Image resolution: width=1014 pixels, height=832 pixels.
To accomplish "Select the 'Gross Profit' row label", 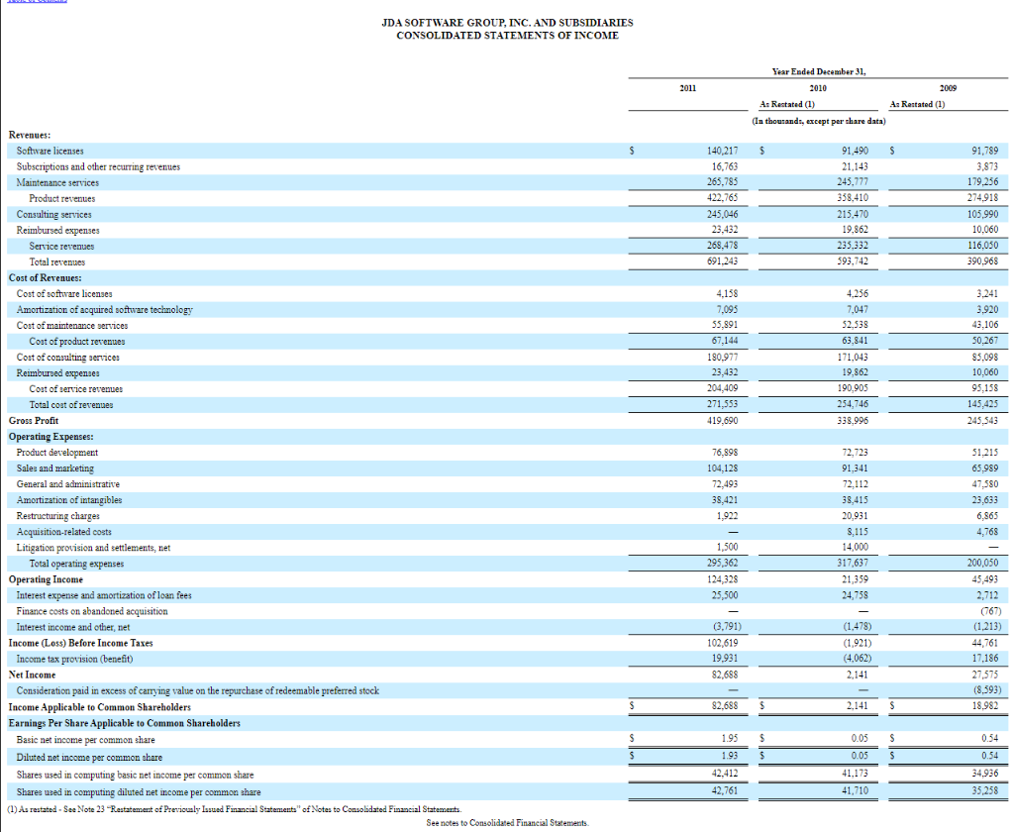I will 34,421.
